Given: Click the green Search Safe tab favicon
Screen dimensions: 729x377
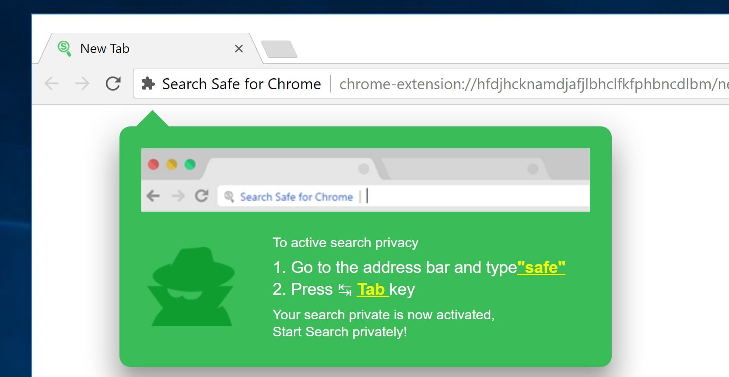Looking at the screenshot, I should (x=64, y=48).
